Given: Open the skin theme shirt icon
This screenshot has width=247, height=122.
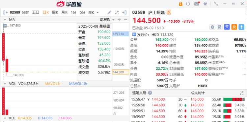Looking at the screenshot, I should point(205,4).
